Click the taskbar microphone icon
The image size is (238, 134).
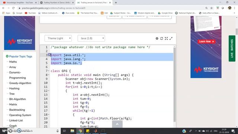click(x=58, y=131)
